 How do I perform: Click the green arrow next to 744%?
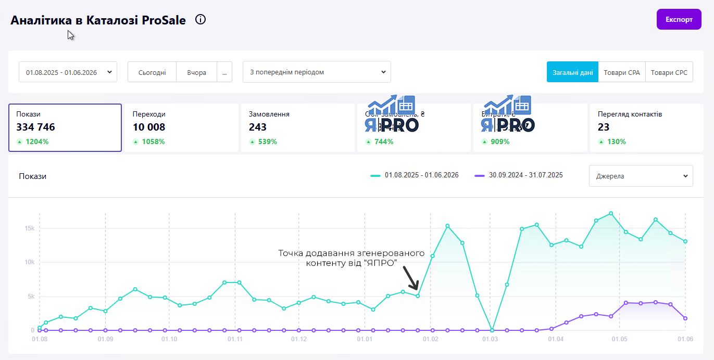(x=368, y=142)
